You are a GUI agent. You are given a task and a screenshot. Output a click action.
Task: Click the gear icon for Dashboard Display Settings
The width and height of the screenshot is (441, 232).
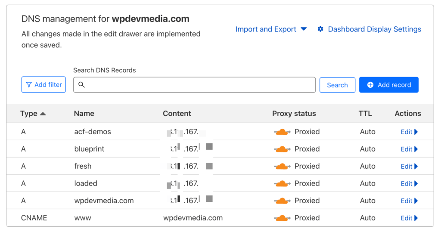(x=320, y=29)
